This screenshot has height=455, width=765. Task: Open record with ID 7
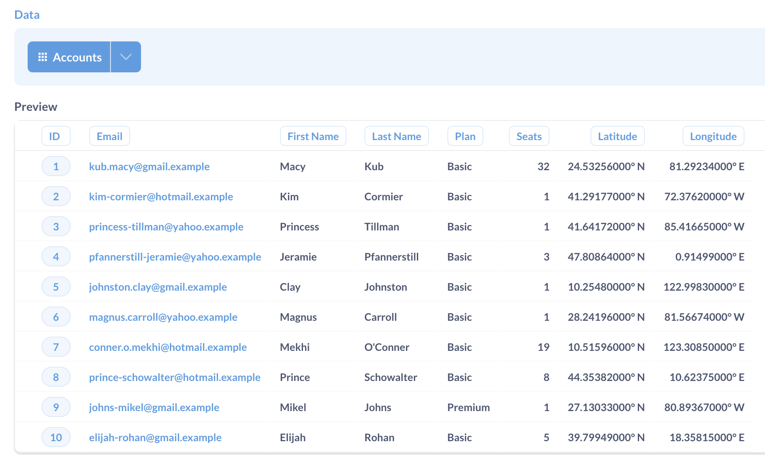[56, 347]
